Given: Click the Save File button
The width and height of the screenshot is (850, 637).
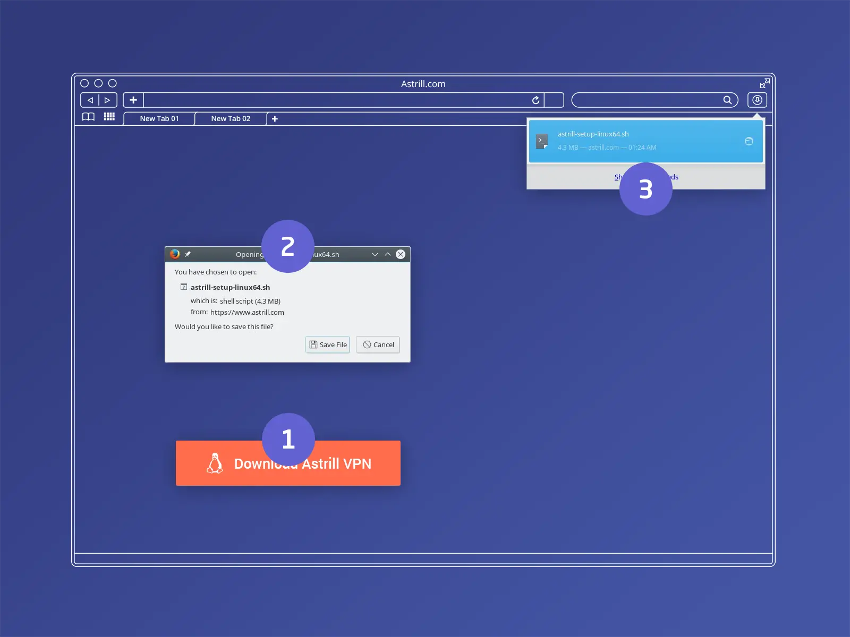Looking at the screenshot, I should 328,345.
